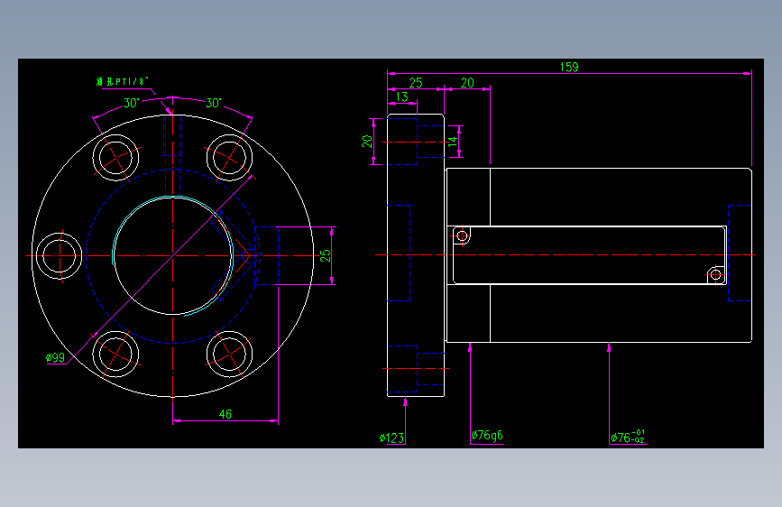The height and width of the screenshot is (507, 782).
Task: Click the 46 dimension under the flange view
Action: click(x=225, y=414)
